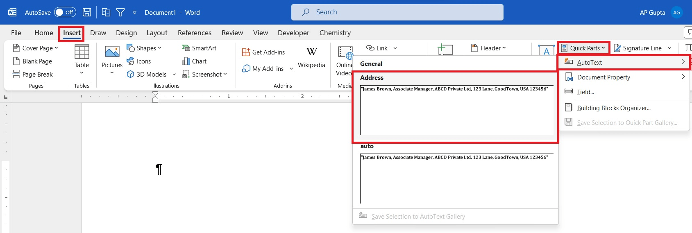Expand the Shapes dropdown
Viewport: 692px width, 233px height.
[x=144, y=48]
